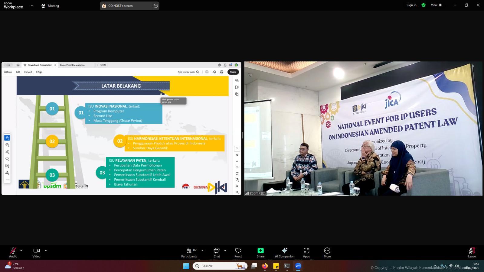The height and width of the screenshot is (272, 484).
Task: Unmute the microphone using Audio button
Action: [x=13, y=252]
